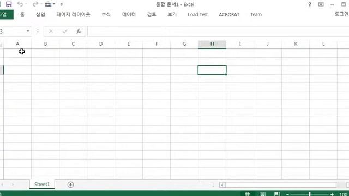Open the 페이지 레이아웃 tab

73,15
